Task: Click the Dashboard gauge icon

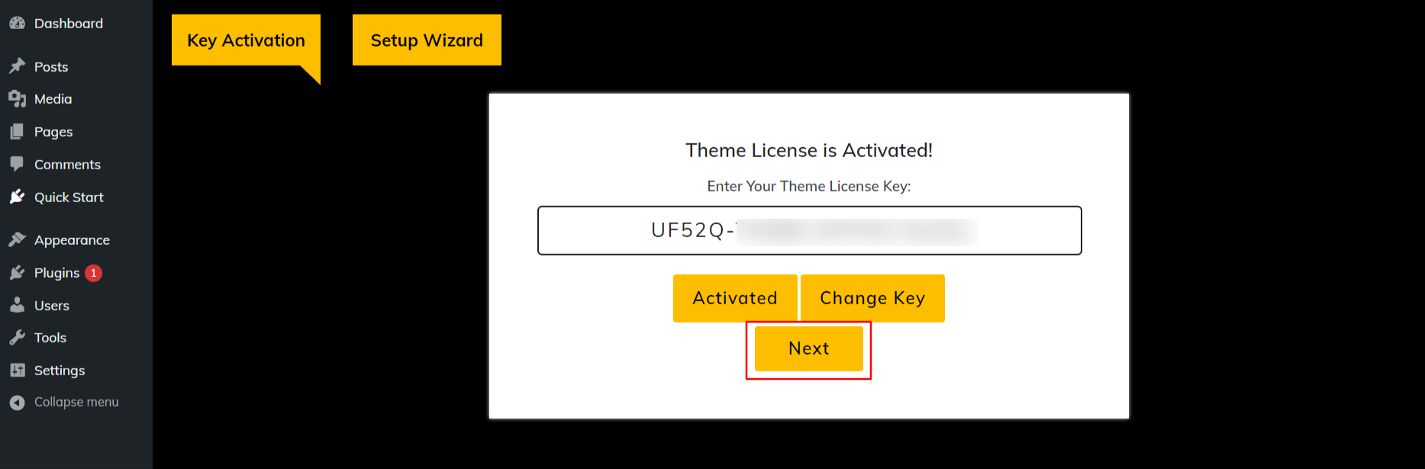Action: (x=17, y=24)
